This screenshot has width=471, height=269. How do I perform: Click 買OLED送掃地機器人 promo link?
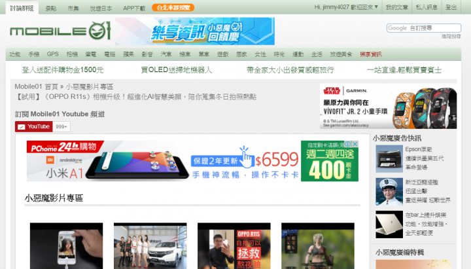tap(177, 70)
